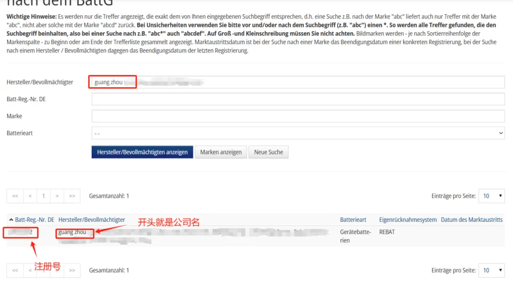The width and height of the screenshot is (513, 284).
Task: Open bottom Einträge pro Seite dropdown
Action: click(492, 270)
